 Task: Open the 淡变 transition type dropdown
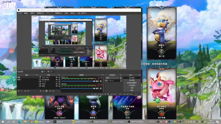[x=112, y=78]
